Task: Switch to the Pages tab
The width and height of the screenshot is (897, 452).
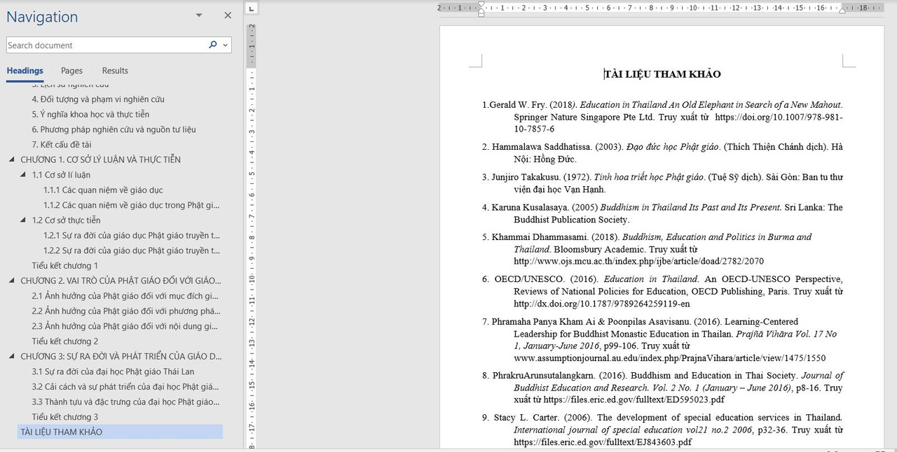Action: pos(71,71)
